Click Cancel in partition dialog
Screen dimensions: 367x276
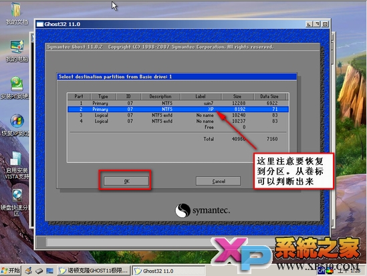219,181
